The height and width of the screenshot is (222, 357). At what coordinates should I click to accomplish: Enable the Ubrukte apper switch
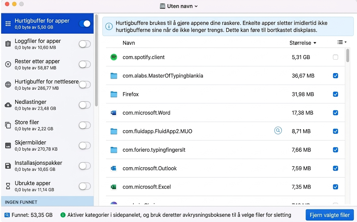(x=85, y=186)
